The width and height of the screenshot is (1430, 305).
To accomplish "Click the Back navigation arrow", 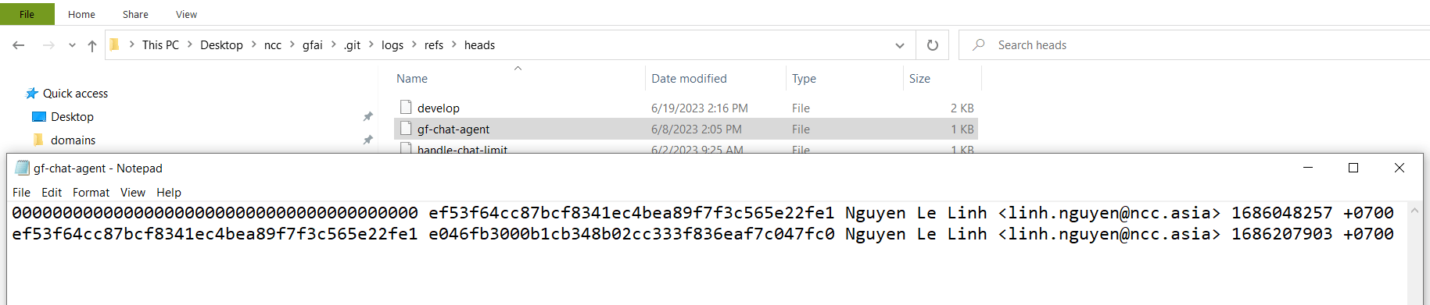I will [x=19, y=45].
